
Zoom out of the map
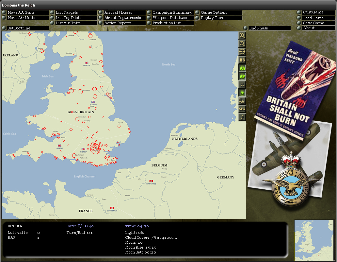pyautogui.click(x=242, y=44)
